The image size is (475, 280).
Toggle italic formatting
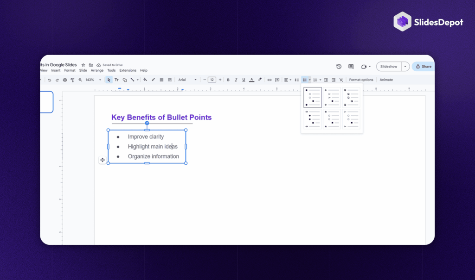click(x=236, y=80)
